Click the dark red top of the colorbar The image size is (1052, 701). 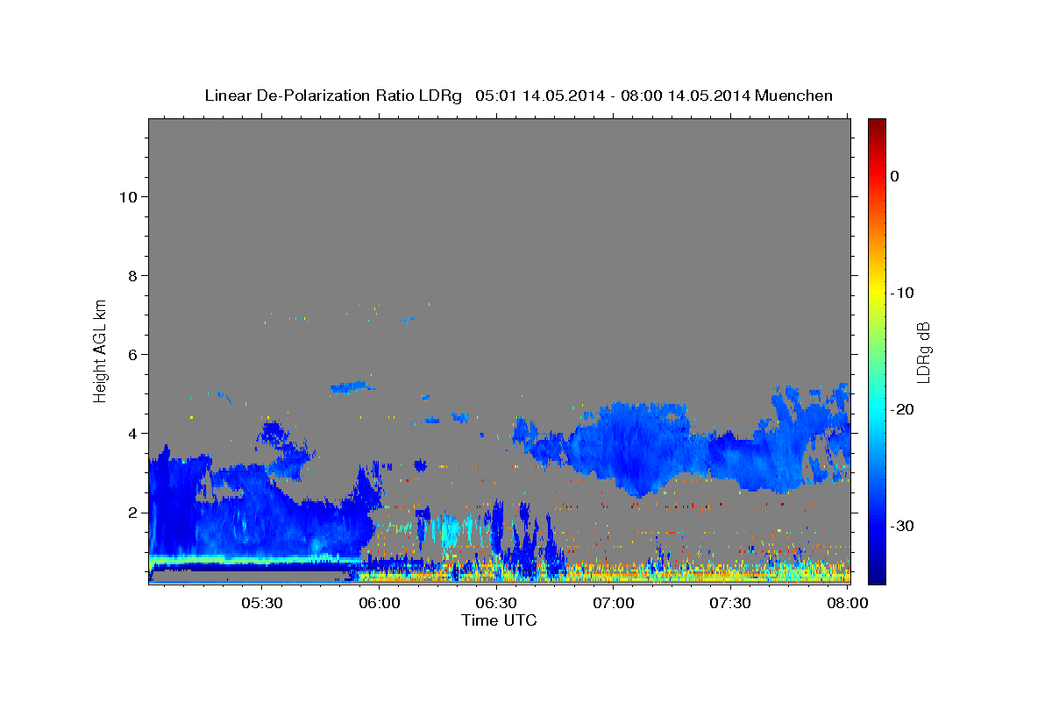click(877, 125)
